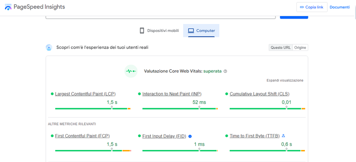Click the chain icon in Copia link
This screenshot has height=162, width=356.
(x=302, y=7)
